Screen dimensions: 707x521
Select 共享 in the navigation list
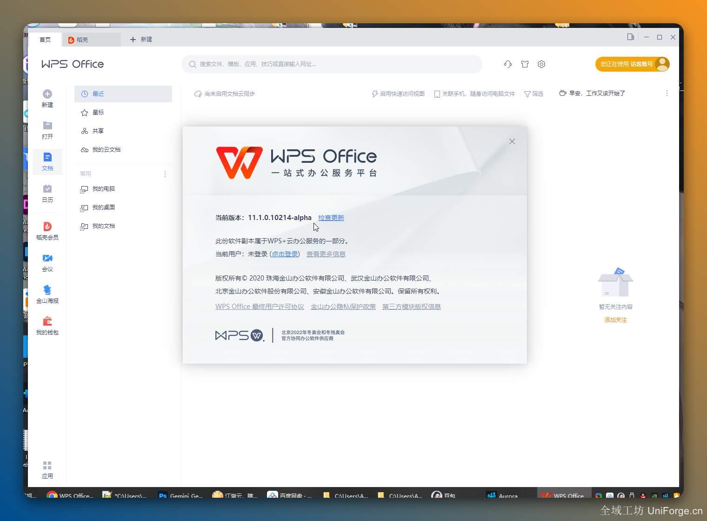123,131
